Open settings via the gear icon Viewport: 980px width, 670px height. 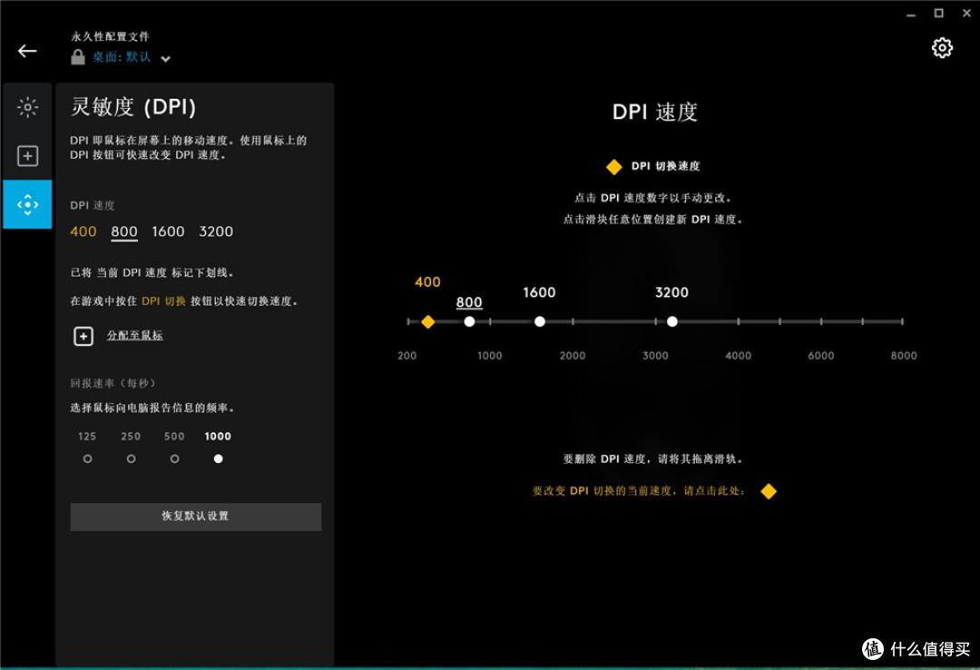point(942,48)
